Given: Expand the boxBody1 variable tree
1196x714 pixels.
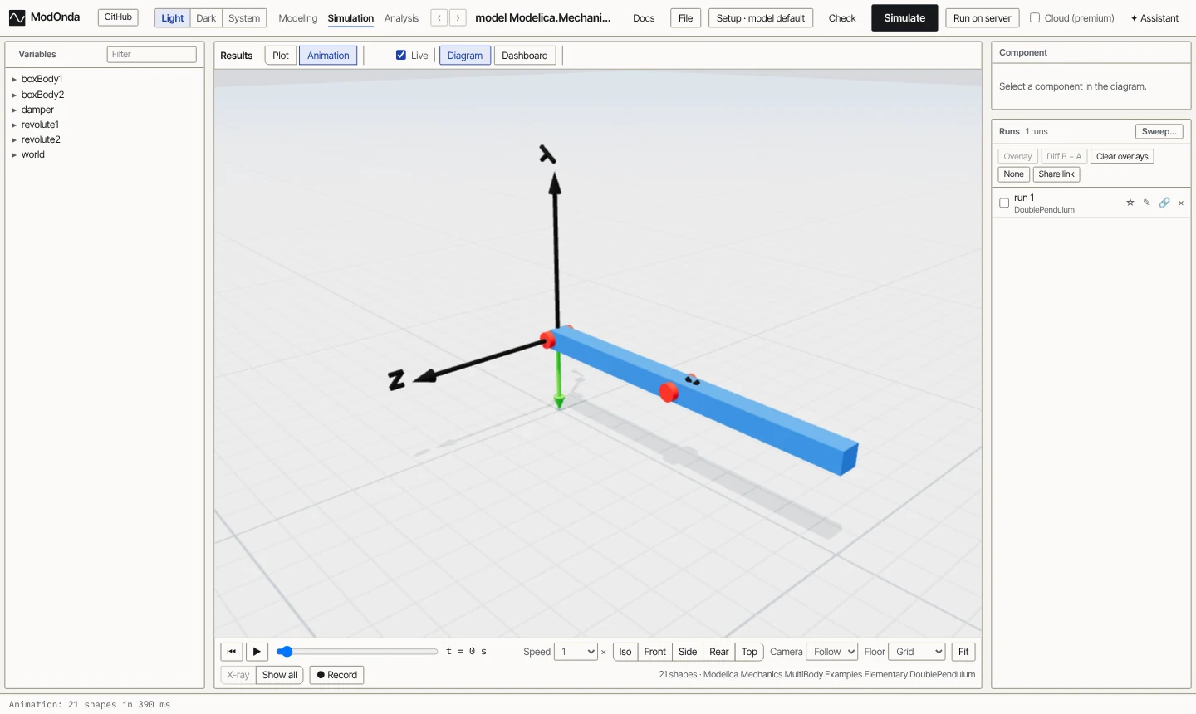Looking at the screenshot, I should coord(14,80).
